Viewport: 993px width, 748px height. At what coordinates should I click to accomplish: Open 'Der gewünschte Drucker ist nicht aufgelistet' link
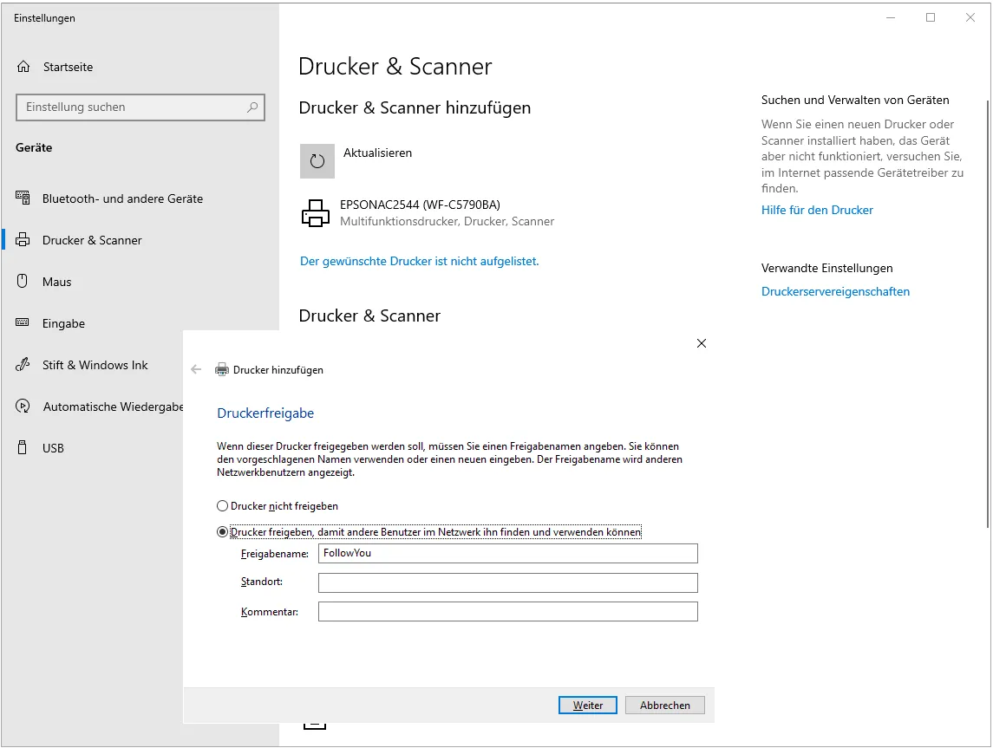tap(419, 261)
